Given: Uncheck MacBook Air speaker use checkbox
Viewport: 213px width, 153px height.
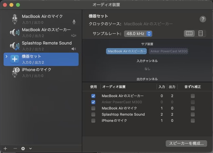Looking at the screenshot, I should point(93,96).
